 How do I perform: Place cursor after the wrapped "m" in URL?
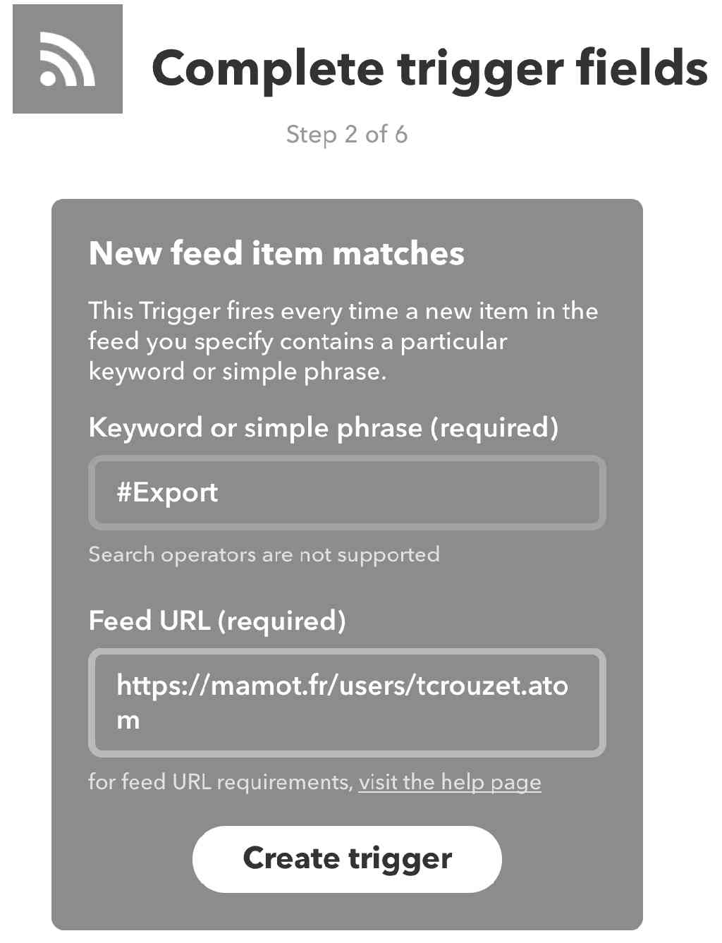click(141, 721)
